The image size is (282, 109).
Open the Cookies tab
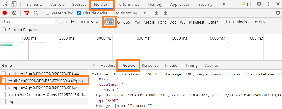tap(211, 65)
